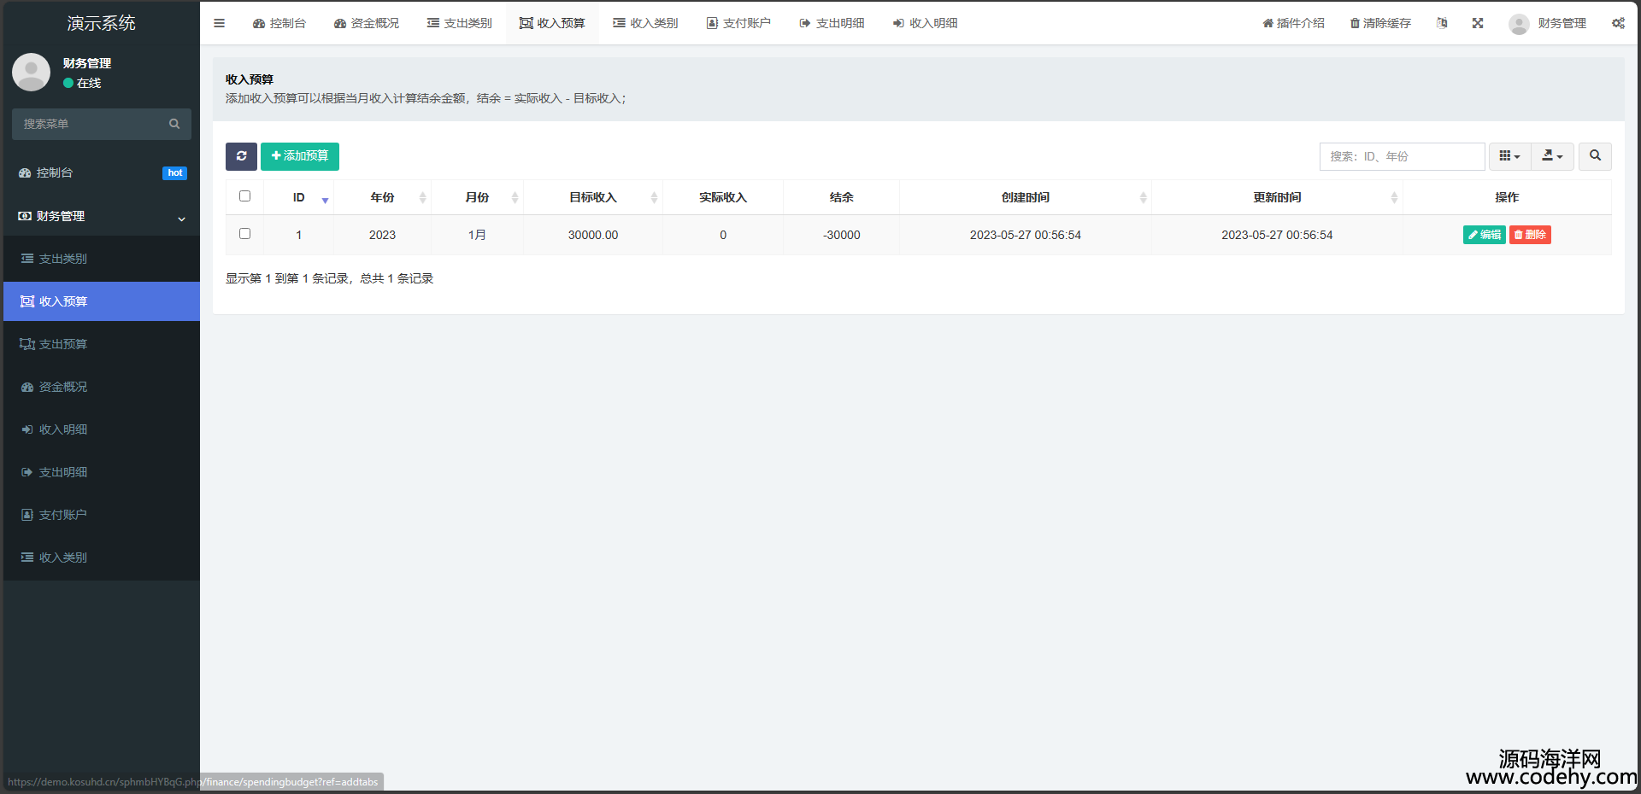Open 支出预算 in the sidebar menu
1641x794 pixels.
(x=63, y=344)
